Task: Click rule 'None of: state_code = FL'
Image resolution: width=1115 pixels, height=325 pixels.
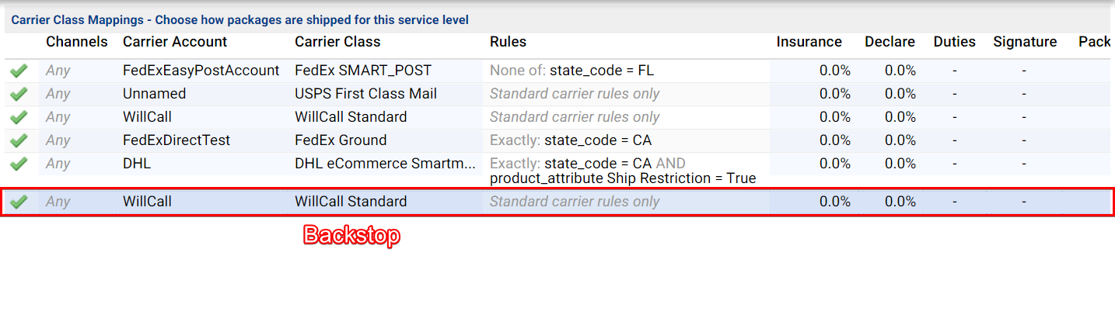Action: point(571,71)
